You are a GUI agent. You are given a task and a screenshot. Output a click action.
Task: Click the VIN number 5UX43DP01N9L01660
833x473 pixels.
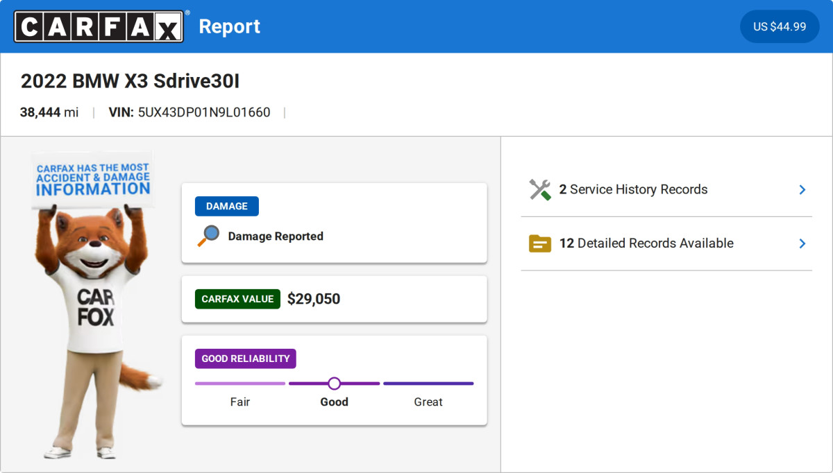(x=204, y=112)
